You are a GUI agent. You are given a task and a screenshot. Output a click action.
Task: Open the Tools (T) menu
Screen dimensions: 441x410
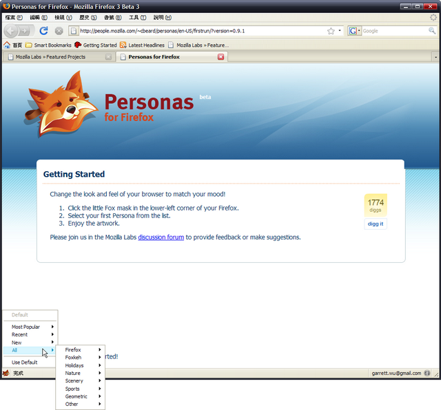[138, 17]
